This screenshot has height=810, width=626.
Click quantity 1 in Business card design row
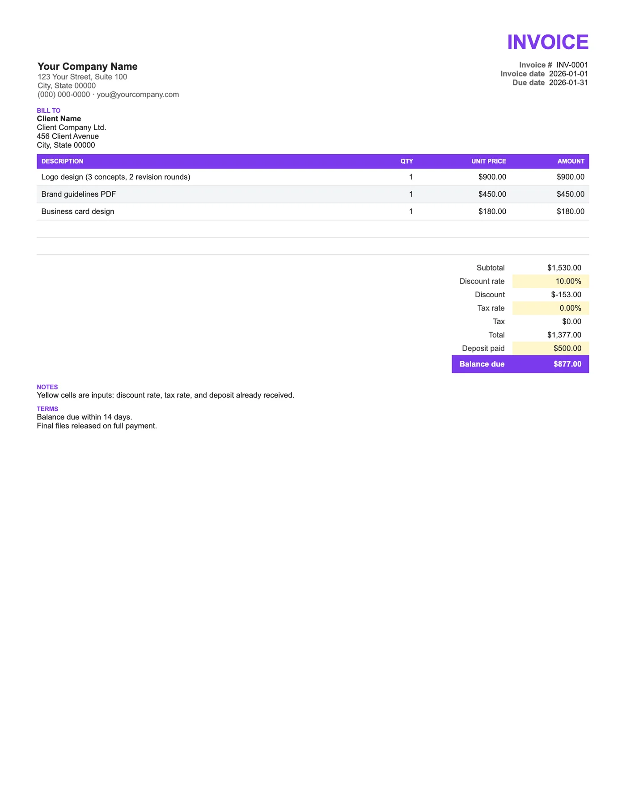[x=411, y=211]
